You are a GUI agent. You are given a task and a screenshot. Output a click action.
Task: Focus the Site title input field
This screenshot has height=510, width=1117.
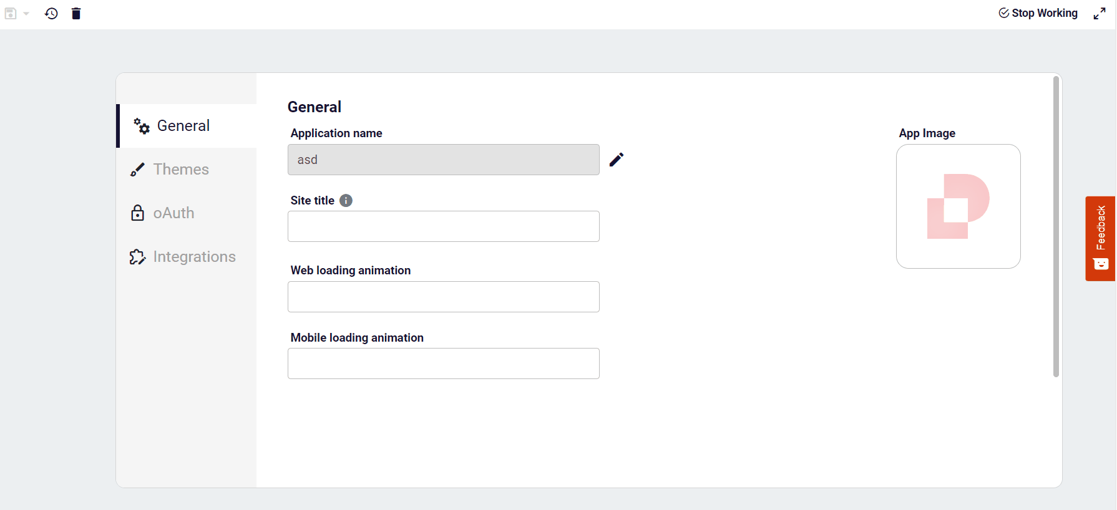(x=443, y=226)
